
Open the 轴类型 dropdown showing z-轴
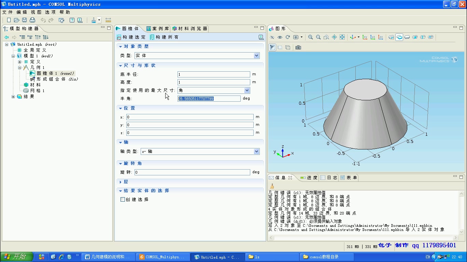pos(200,151)
